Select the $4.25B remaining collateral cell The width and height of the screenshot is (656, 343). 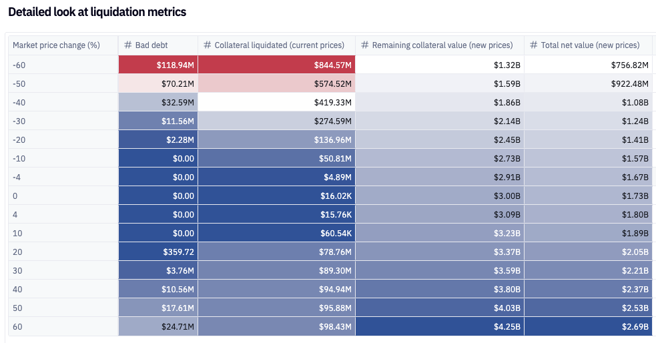(439, 326)
